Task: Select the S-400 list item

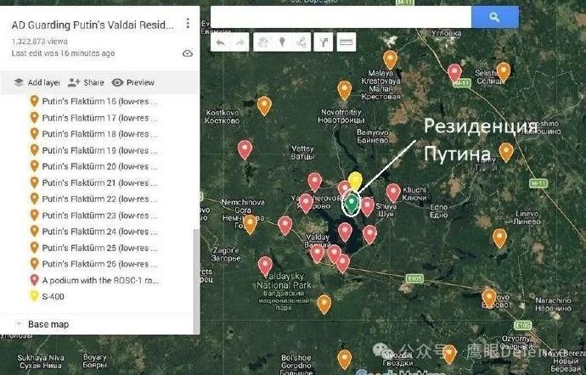Action: [x=48, y=297]
